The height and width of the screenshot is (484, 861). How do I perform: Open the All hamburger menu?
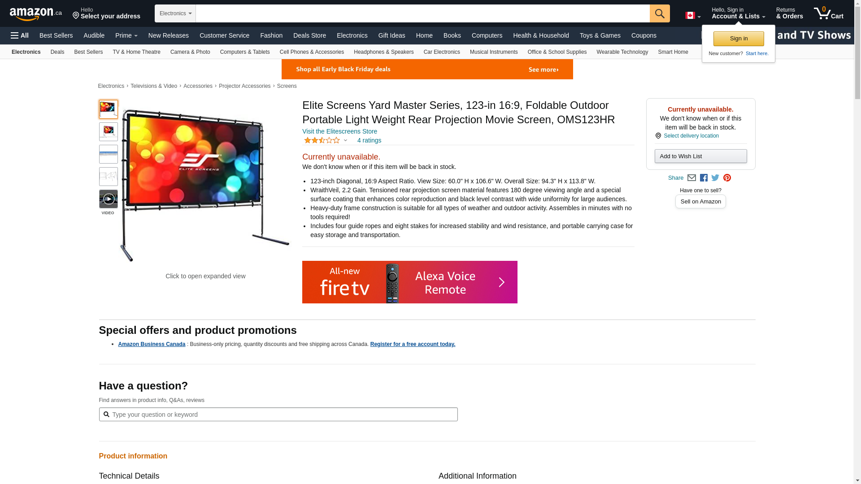pos(20,35)
